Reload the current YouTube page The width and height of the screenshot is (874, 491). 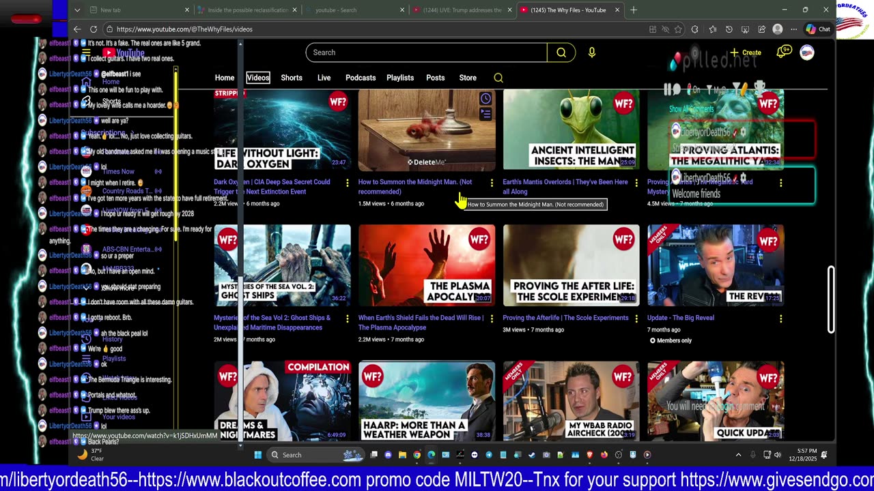coord(93,29)
